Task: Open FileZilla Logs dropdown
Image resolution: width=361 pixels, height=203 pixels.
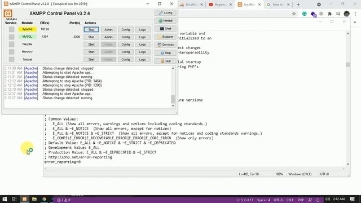Action: 143,45
